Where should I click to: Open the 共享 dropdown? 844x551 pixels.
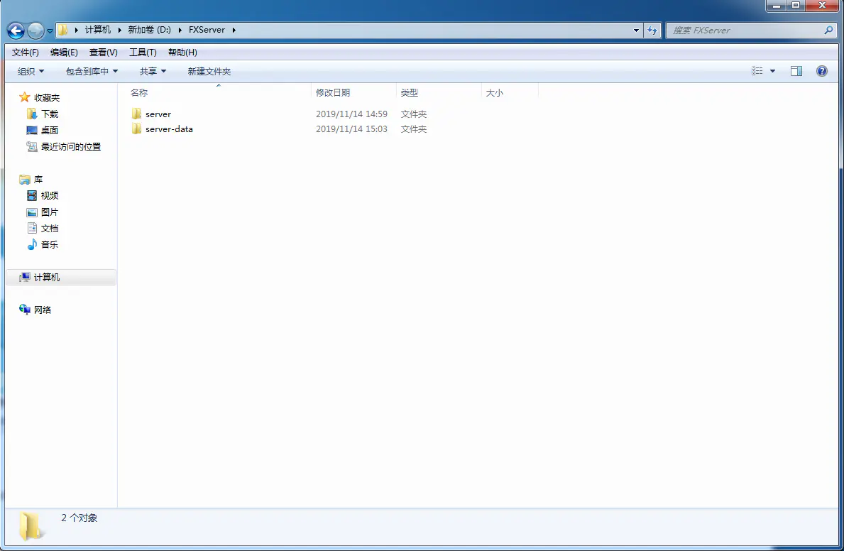tap(153, 71)
